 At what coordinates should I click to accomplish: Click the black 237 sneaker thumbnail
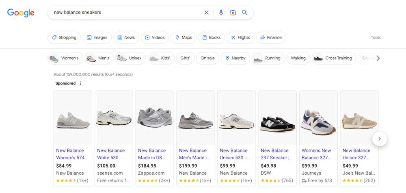(x=277, y=121)
